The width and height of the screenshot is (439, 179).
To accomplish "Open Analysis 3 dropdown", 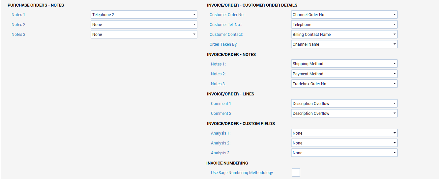I will [344, 153].
